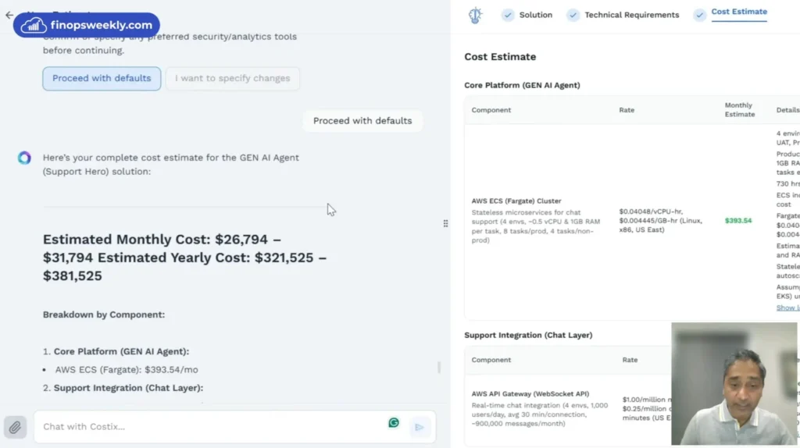
Task: Click the Core Platform (GEN AI Agent) list item
Action: (121, 351)
